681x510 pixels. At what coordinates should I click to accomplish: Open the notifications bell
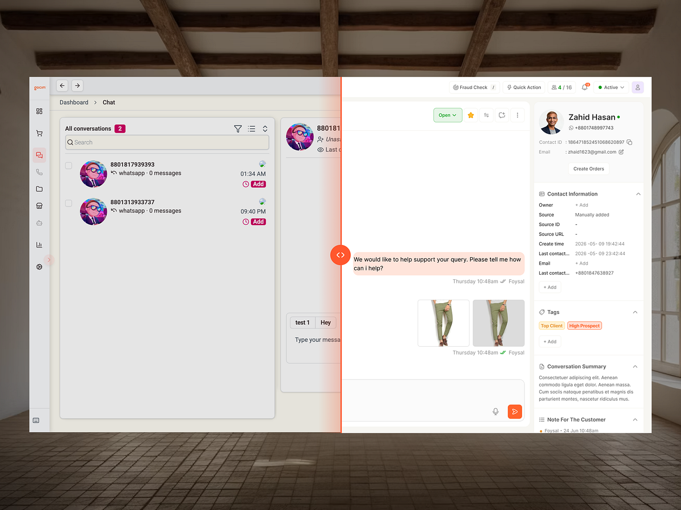[585, 87]
